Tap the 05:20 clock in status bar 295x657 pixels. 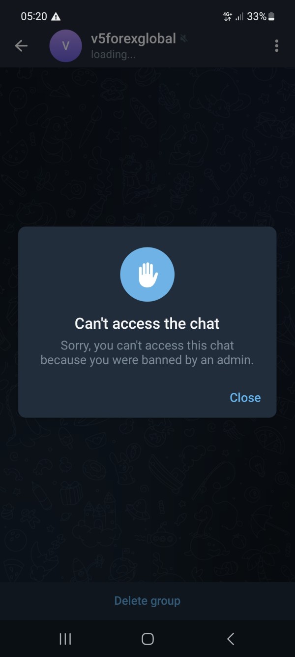[34, 17]
